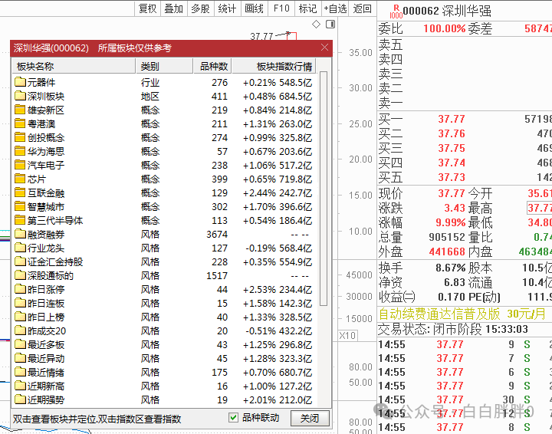This screenshot has height=434, width=552.
Task: Click the 交易状态 闭市阶段 status line
Action: pyautogui.click(x=453, y=330)
